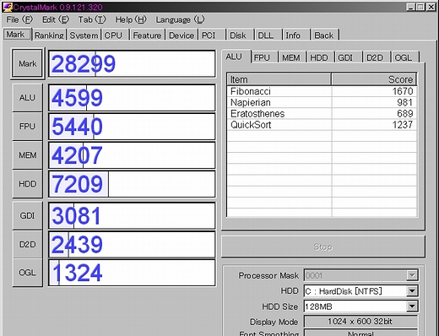Click the Display Mode value field
The image size is (439, 336).
pyautogui.click(x=360, y=322)
